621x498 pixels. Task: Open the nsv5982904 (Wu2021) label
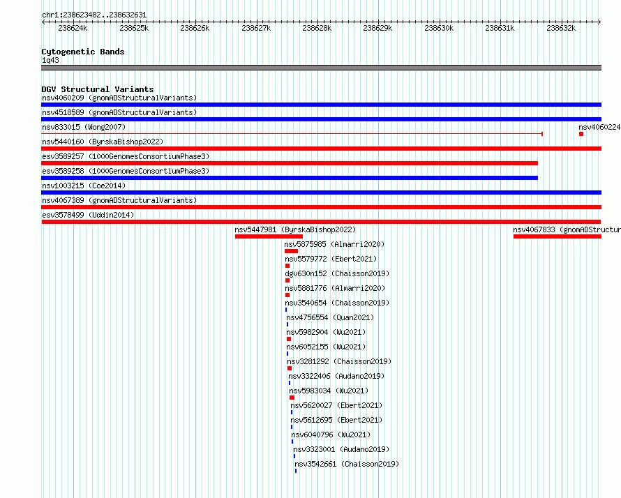tap(326, 332)
